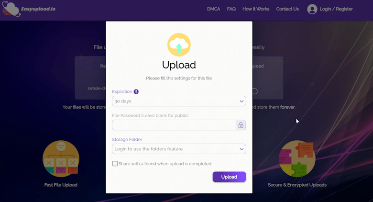Focus the File Password input field
373x202 pixels.
pos(174,125)
